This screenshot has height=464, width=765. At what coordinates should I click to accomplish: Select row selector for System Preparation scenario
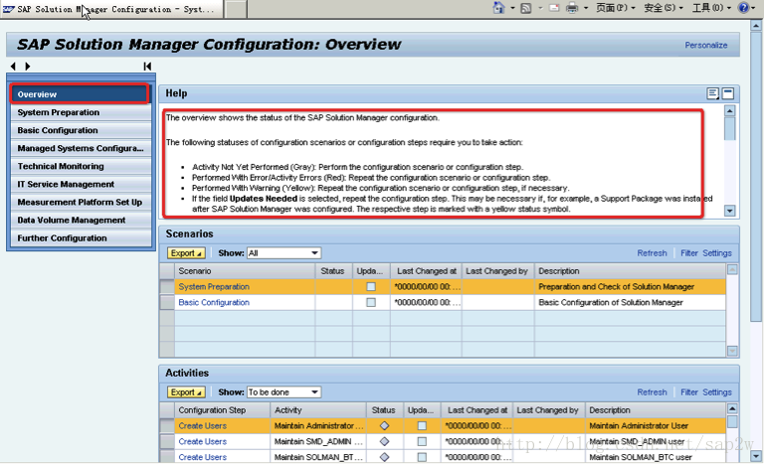pyautogui.click(x=167, y=286)
